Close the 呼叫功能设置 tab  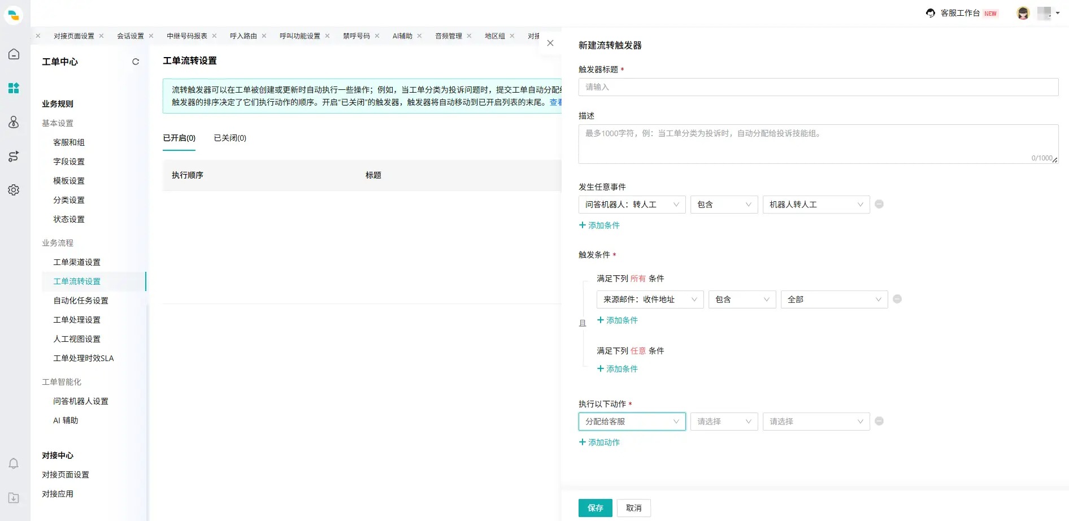327,36
